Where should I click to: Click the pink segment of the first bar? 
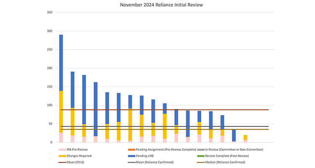(61, 137)
